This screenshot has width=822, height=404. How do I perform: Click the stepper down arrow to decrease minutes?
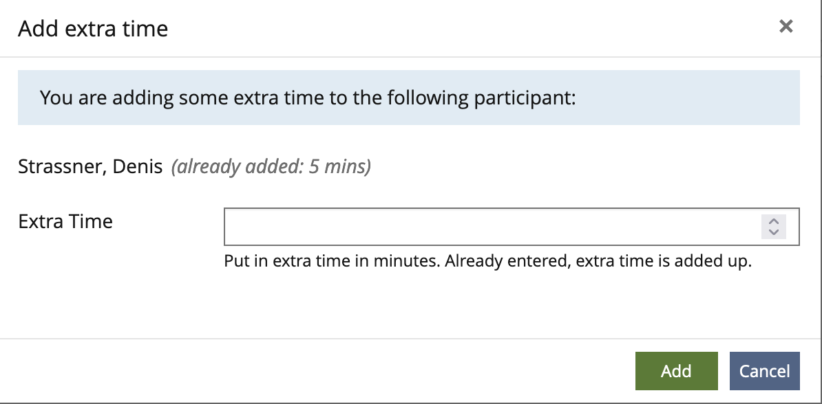pos(773,232)
